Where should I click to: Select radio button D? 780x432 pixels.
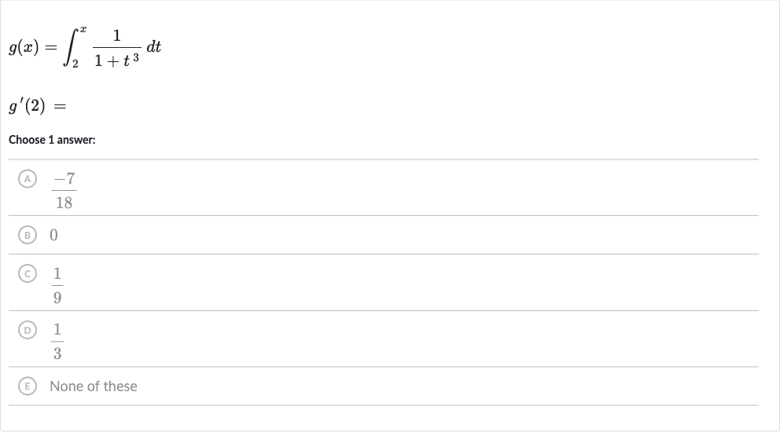(28, 330)
